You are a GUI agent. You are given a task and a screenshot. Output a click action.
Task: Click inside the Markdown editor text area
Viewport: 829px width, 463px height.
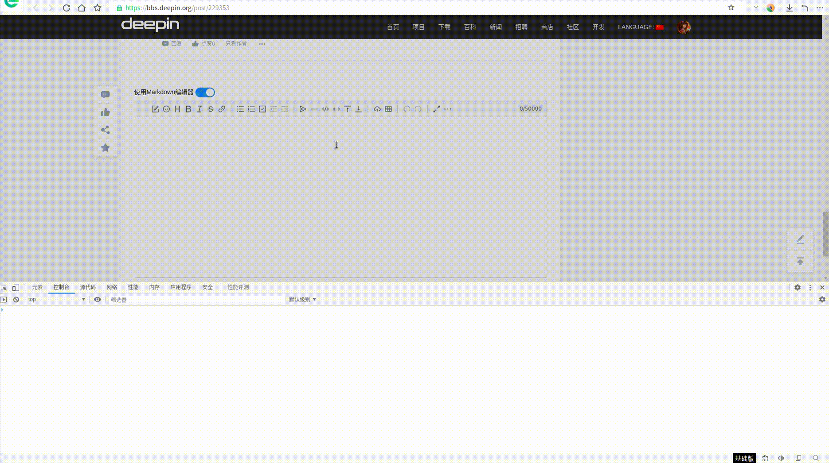[x=340, y=197]
